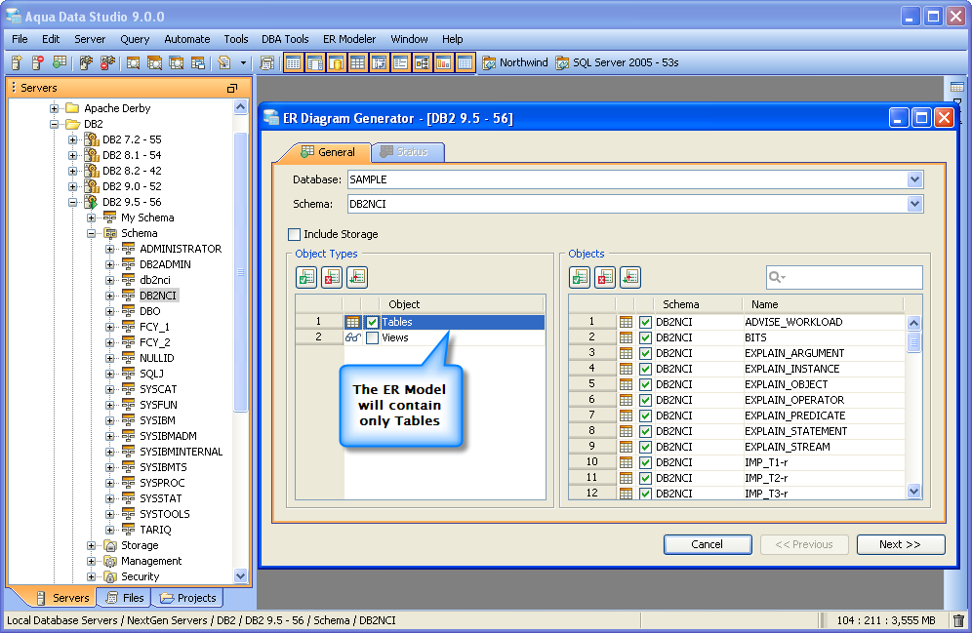
Task: Click Uncheck All in Objects panel
Action: point(605,277)
